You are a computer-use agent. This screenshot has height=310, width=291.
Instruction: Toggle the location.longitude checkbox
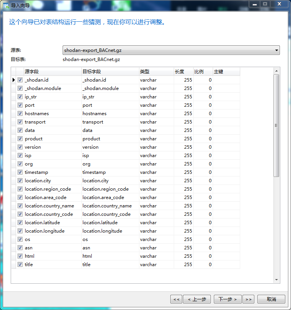pyautogui.click(x=20, y=231)
